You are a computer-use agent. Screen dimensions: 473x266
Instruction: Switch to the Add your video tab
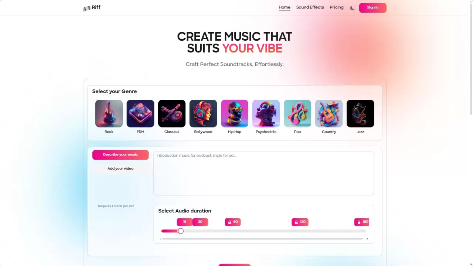120,168
